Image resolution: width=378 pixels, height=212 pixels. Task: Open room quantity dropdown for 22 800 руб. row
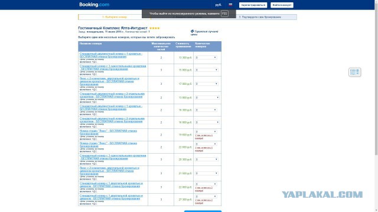click(x=206, y=184)
